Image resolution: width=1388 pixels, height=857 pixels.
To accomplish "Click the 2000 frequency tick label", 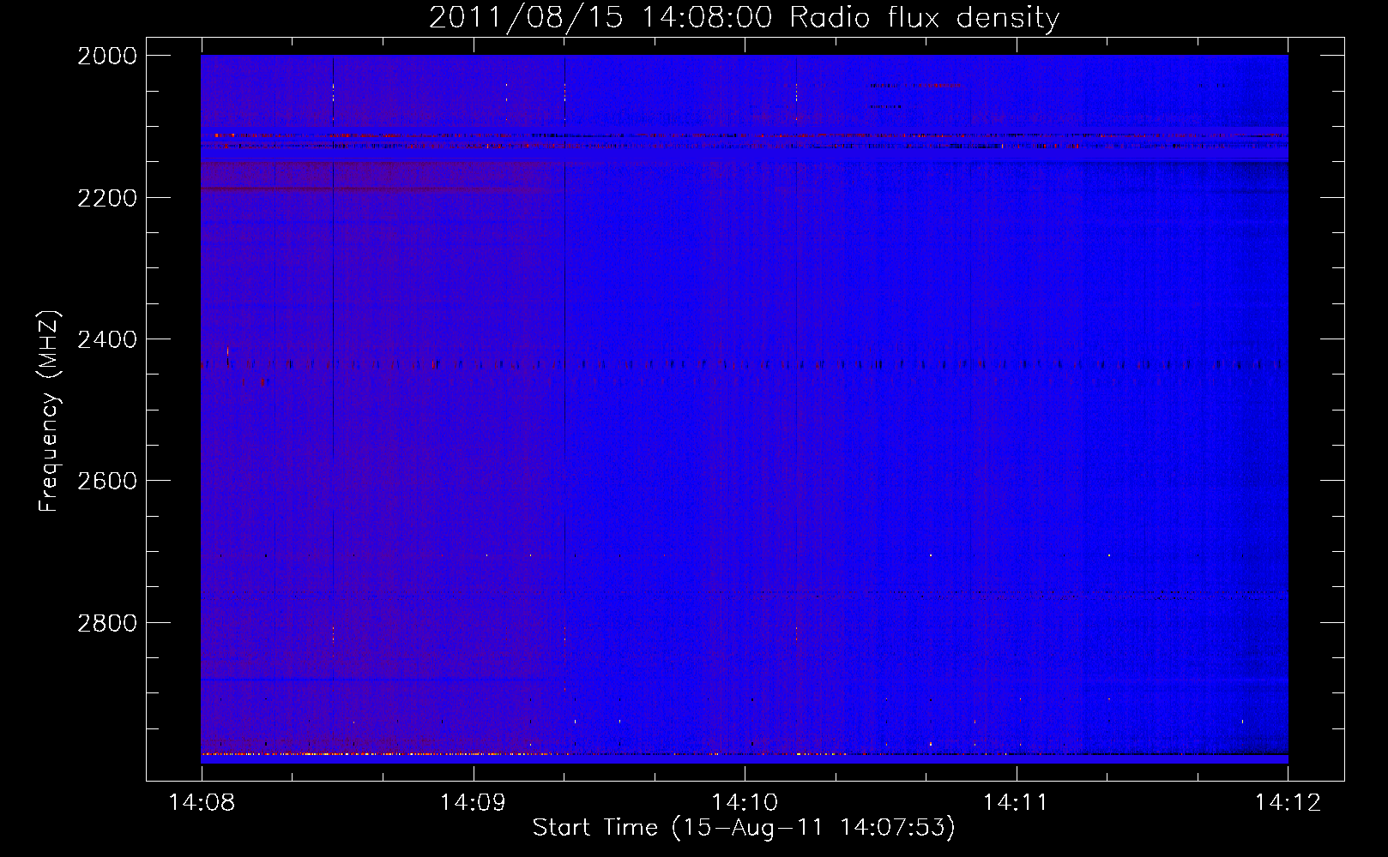I will (107, 56).
